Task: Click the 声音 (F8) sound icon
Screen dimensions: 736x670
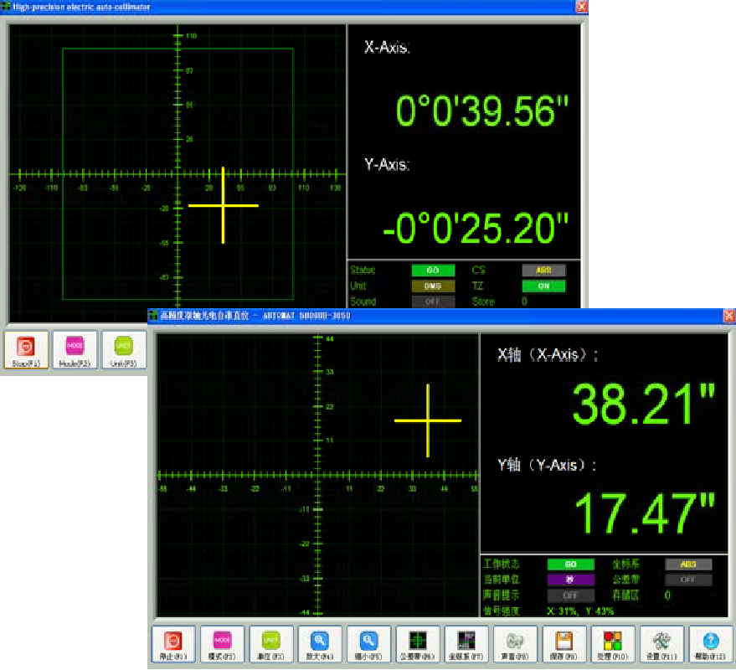Action: (x=515, y=644)
